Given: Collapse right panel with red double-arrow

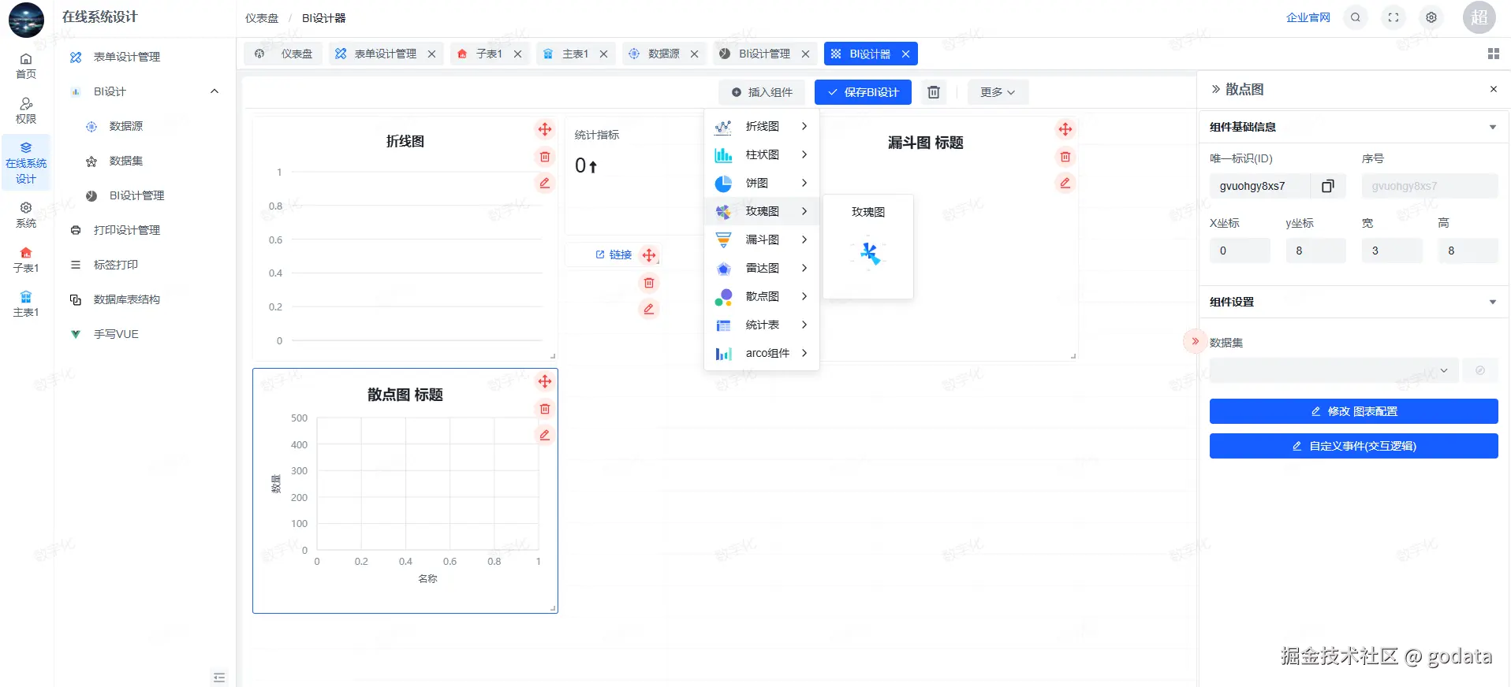Looking at the screenshot, I should tap(1196, 341).
